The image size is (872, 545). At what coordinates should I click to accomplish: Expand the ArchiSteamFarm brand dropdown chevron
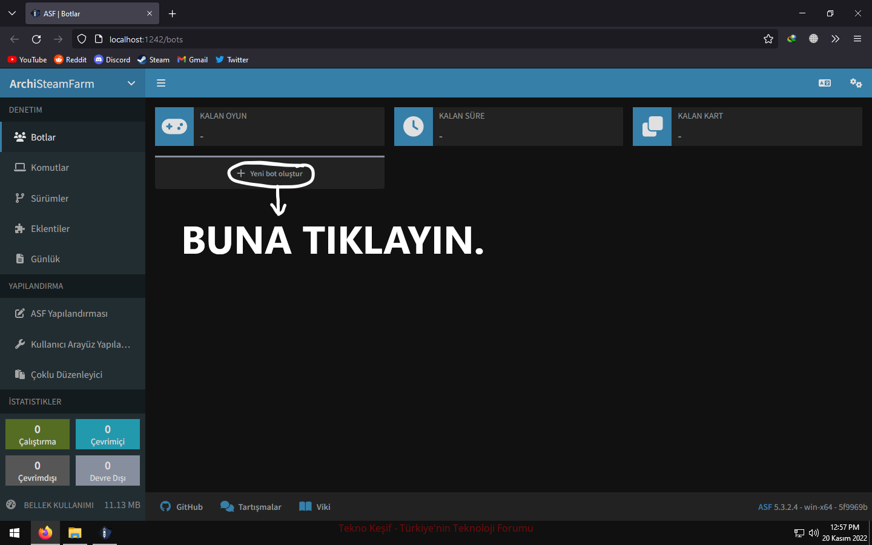click(x=131, y=84)
